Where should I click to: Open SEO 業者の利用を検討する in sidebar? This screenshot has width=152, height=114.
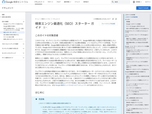11,35
